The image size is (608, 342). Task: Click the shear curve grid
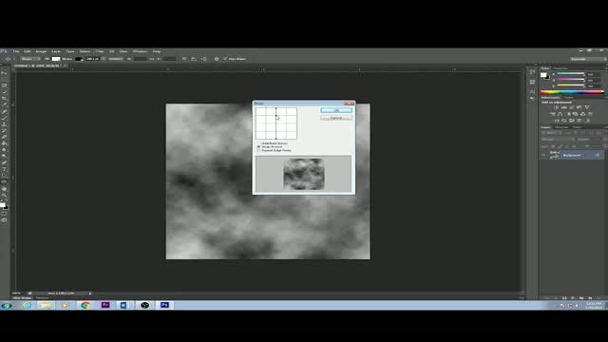(x=276, y=123)
